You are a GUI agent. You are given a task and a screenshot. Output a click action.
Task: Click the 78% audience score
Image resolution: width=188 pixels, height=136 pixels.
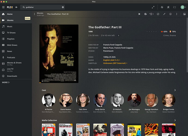pos(173,32)
